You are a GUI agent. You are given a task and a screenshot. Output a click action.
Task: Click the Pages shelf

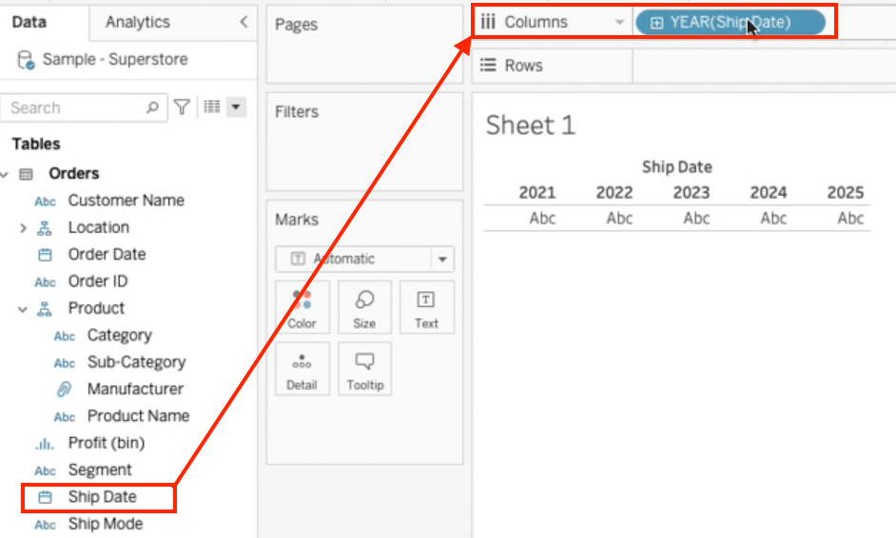tap(364, 46)
